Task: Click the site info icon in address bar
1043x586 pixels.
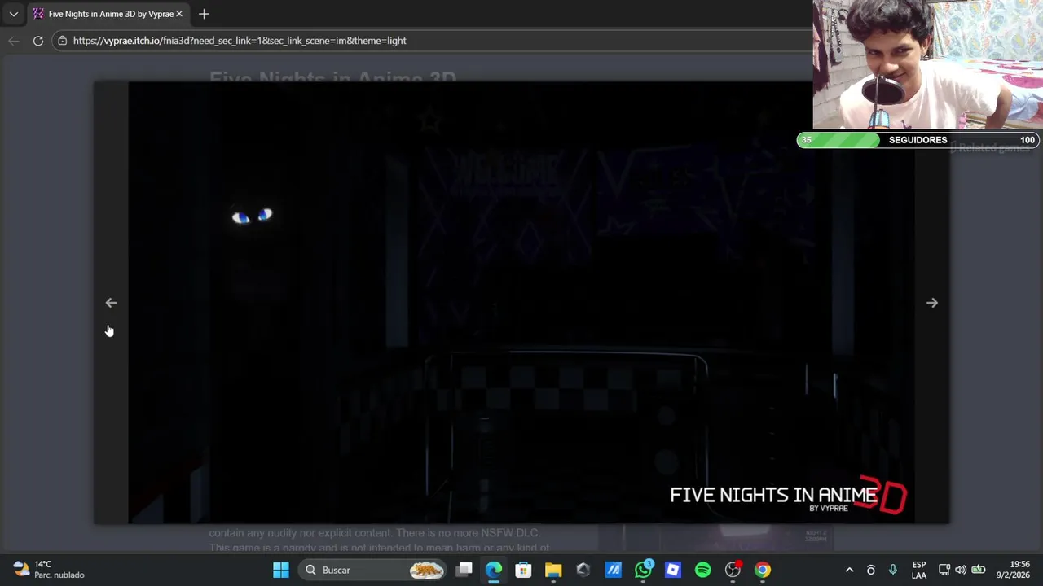Action: point(62,41)
